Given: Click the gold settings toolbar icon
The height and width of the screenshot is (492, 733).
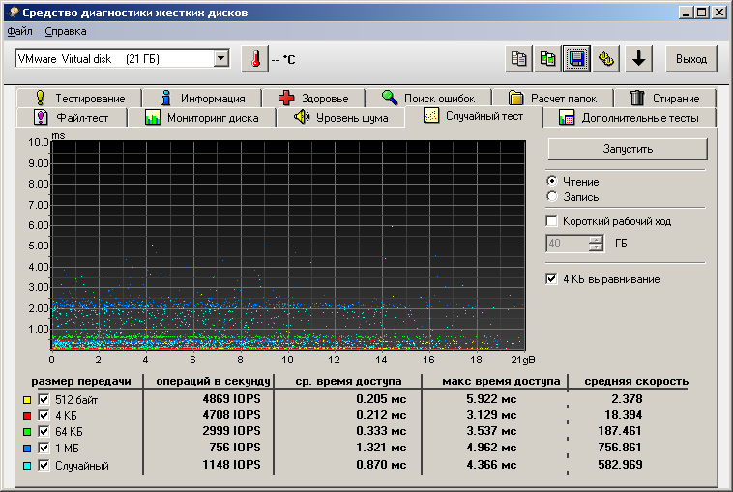Looking at the screenshot, I should point(607,59).
